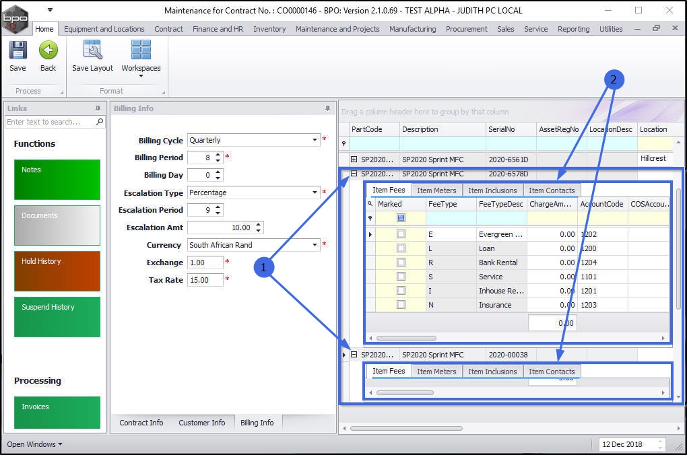Click the search magnifier in Links panel
687x455 pixels.
click(x=100, y=122)
